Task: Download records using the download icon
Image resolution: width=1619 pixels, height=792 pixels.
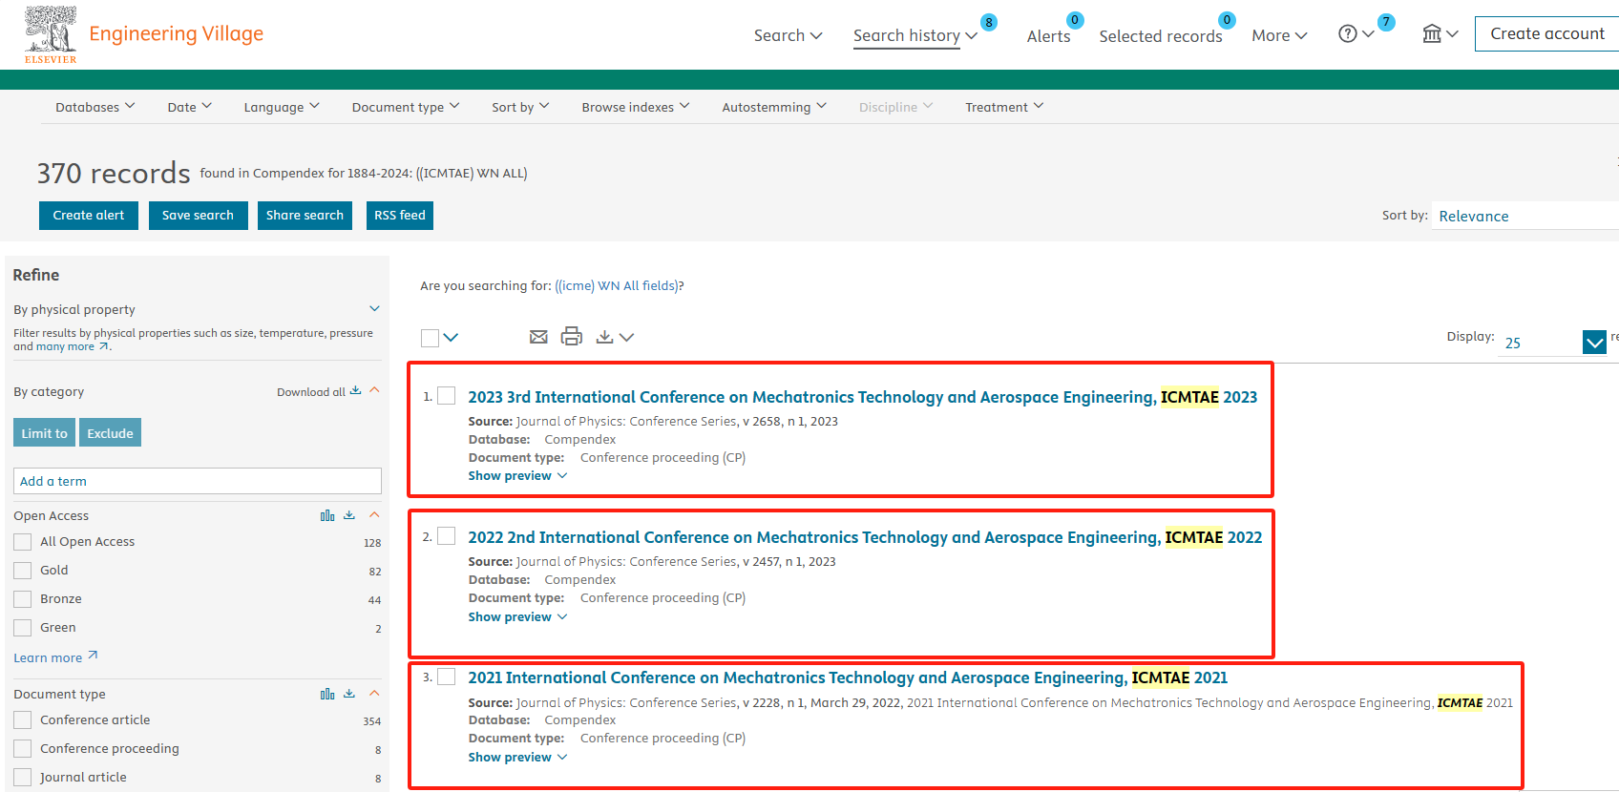Action: [604, 337]
